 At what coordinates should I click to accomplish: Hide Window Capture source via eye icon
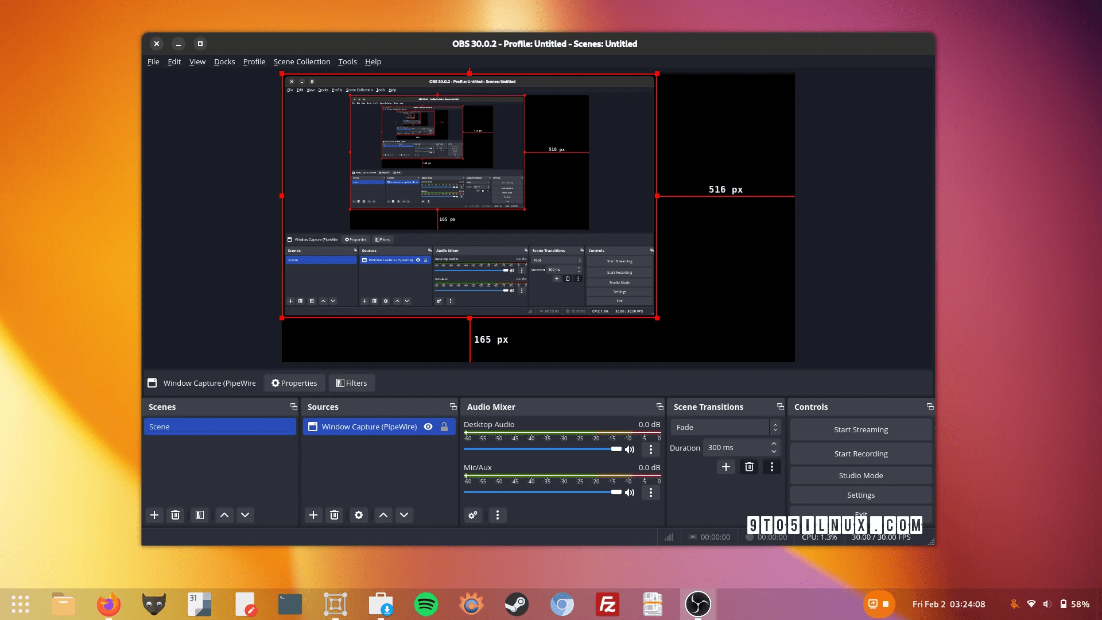coord(428,427)
